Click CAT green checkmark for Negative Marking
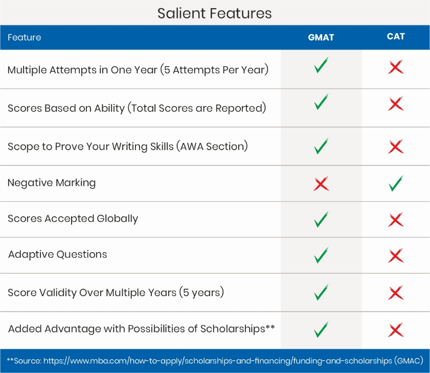Viewport: 430px width, 373px height. (396, 183)
